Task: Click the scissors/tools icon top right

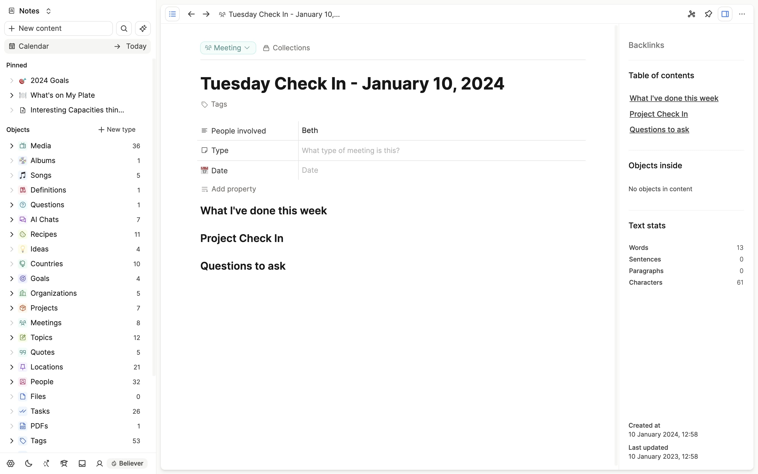Action: click(691, 14)
